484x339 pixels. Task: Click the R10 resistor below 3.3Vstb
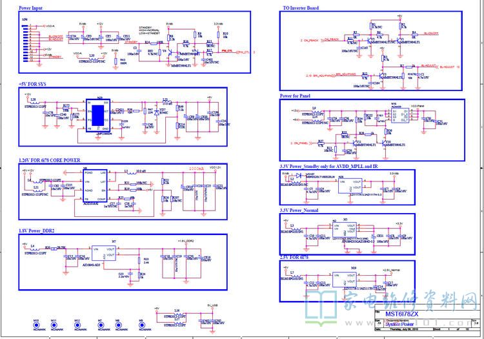point(218,35)
